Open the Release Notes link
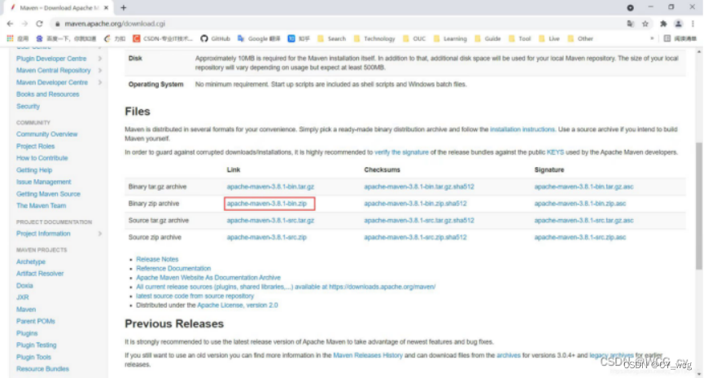The height and width of the screenshot is (378, 704). coord(157,259)
